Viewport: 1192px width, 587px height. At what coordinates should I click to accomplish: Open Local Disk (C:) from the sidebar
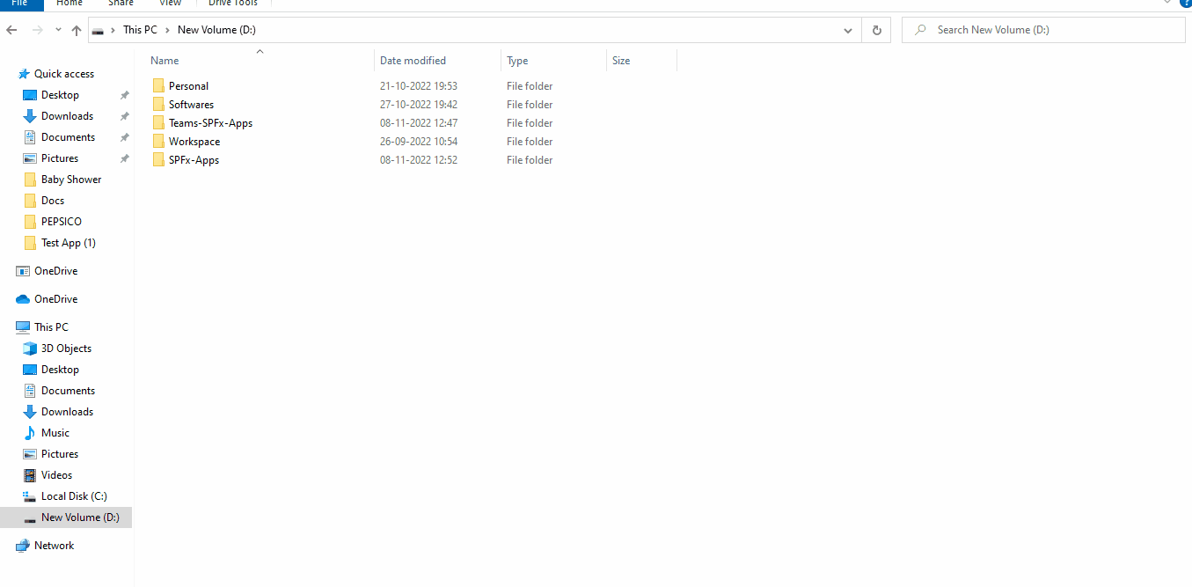[x=75, y=495]
